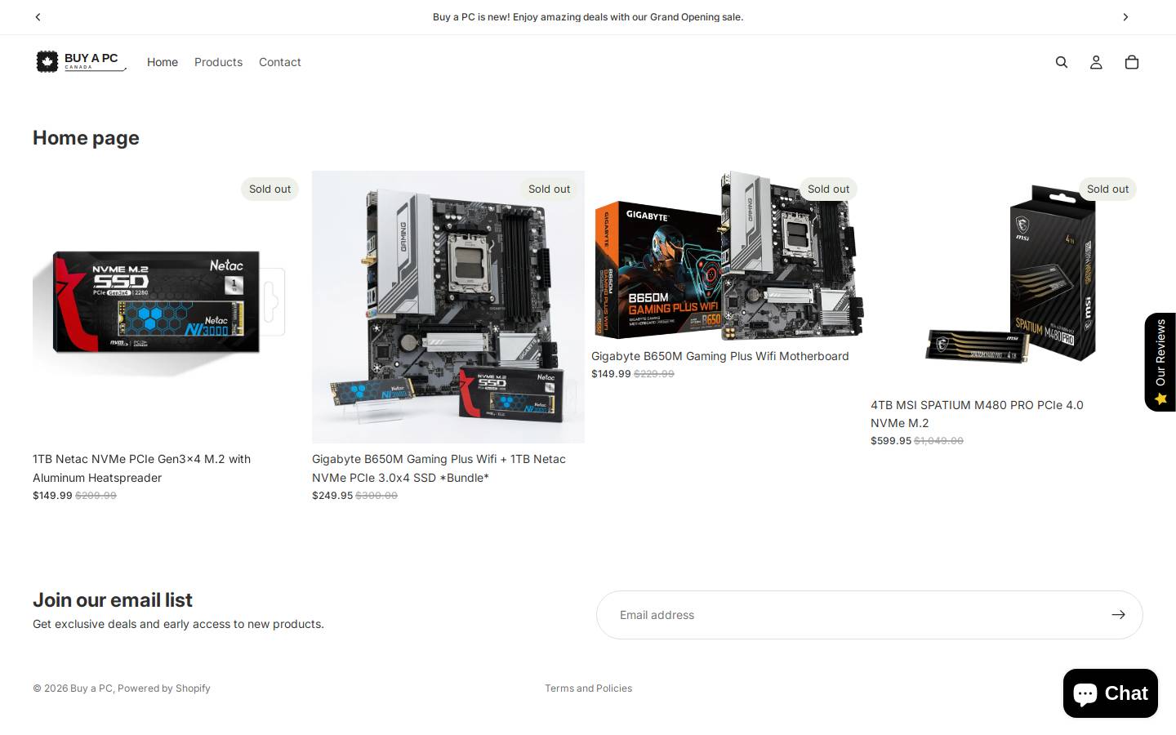Image resolution: width=1176 pixels, height=735 pixels.
Task: Click the Sold out badge on Gigabyte motherboard
Action: pyautogui.click(x=828, y=189)
